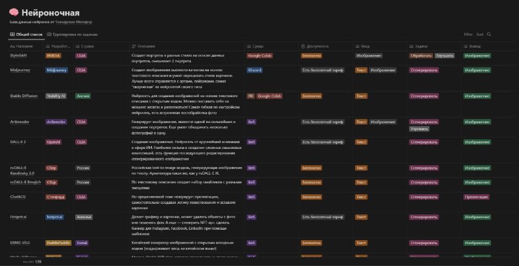Click the Презентация tag in ChatBCG row
This screenshot has height=266, width=519.
[477, 197]
